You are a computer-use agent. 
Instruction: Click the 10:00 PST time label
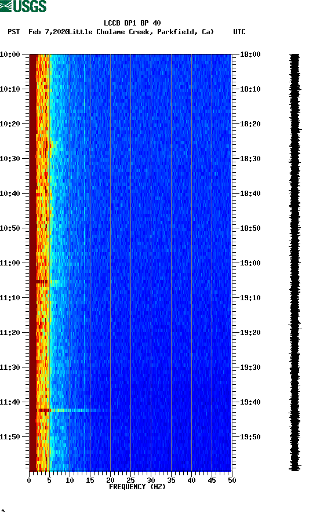click(x=10, y=54)
